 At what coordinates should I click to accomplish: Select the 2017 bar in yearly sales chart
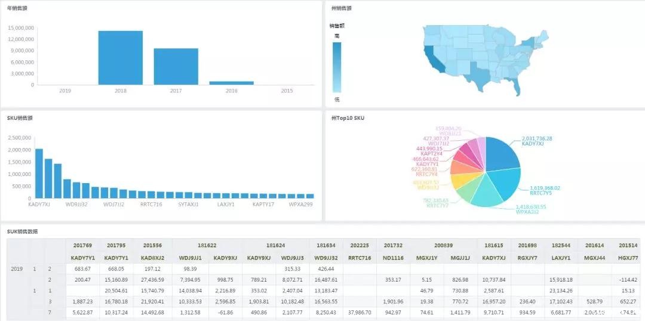(176, 67)
